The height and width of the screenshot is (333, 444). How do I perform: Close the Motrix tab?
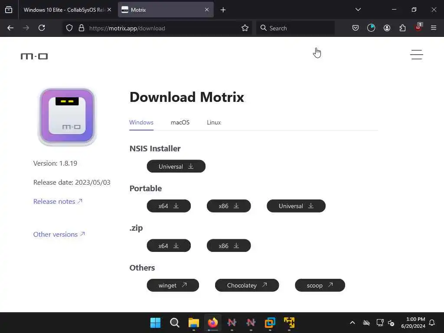click(207, 10)
